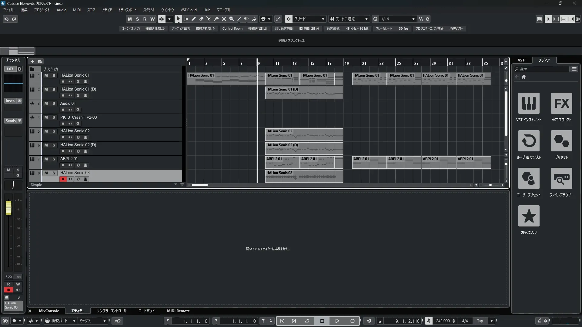The image size is (582, 327).
Task: Switch to the MixConsole tab
Action: [x=49, y=311]
